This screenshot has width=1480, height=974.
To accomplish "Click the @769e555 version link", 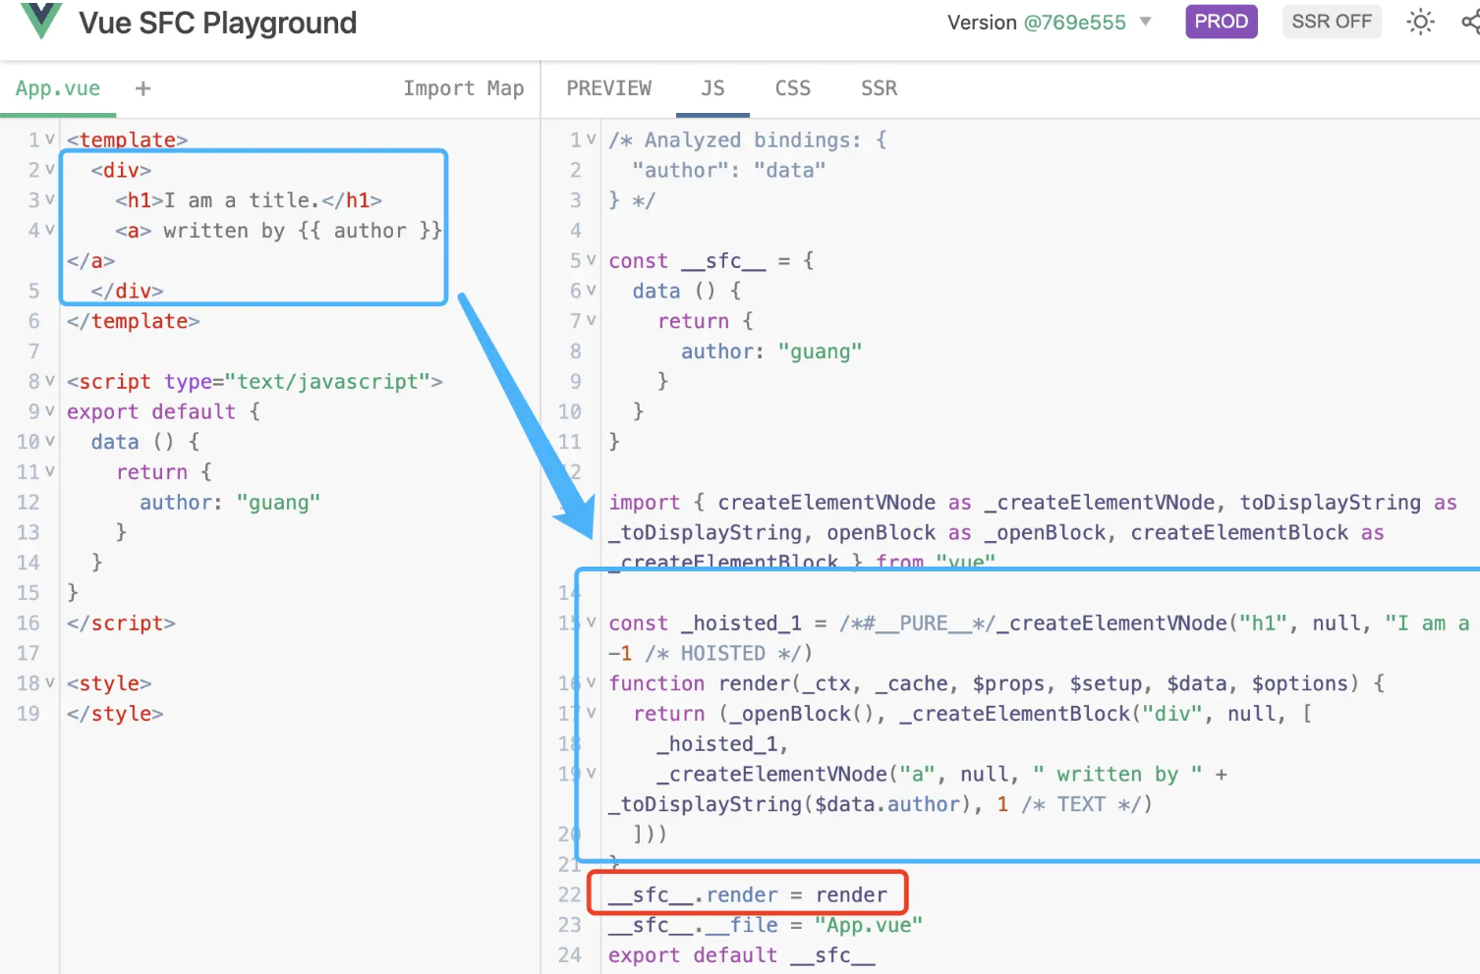I will [x=1074, y=23].
